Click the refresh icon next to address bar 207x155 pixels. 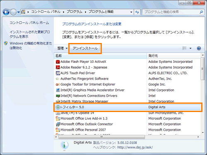(x=137, y=12)
